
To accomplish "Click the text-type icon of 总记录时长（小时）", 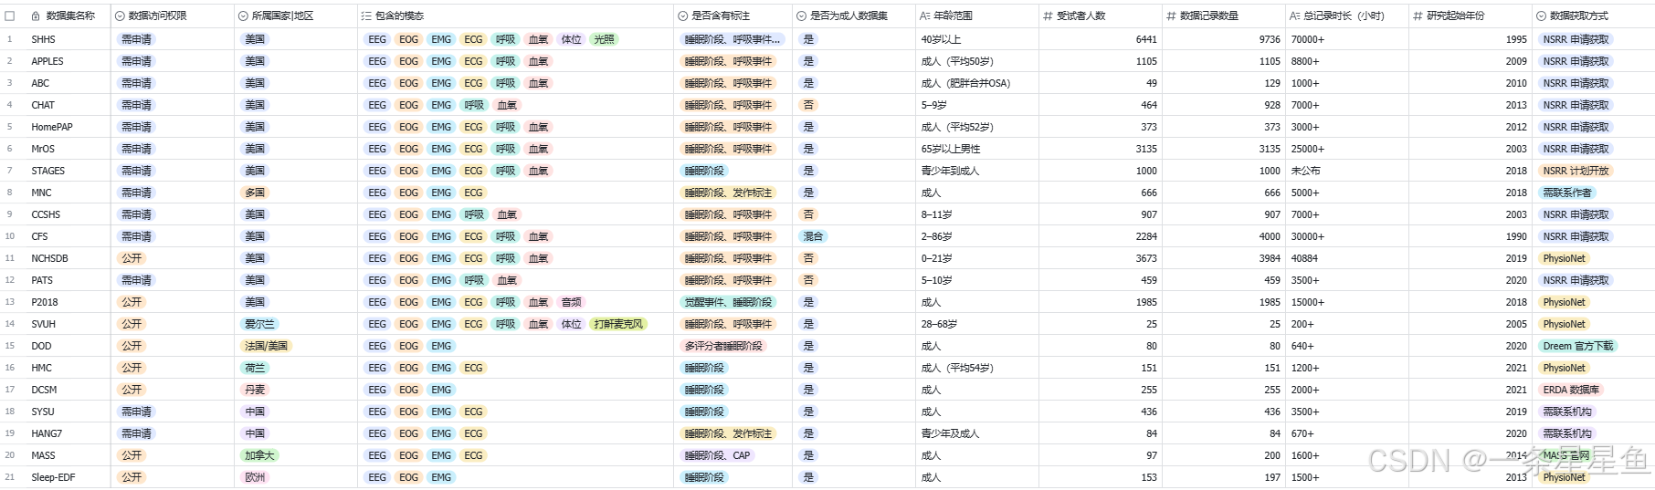I will click(1295, 16).
